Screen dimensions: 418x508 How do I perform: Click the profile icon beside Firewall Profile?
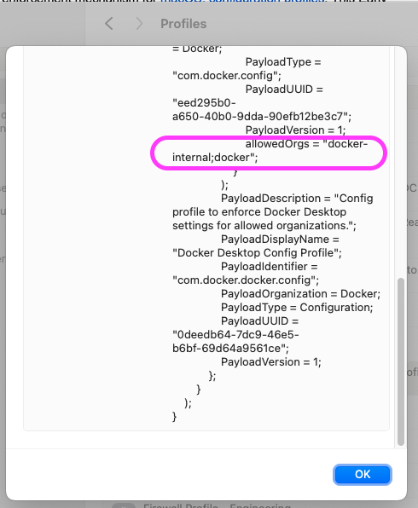point(123,505)
